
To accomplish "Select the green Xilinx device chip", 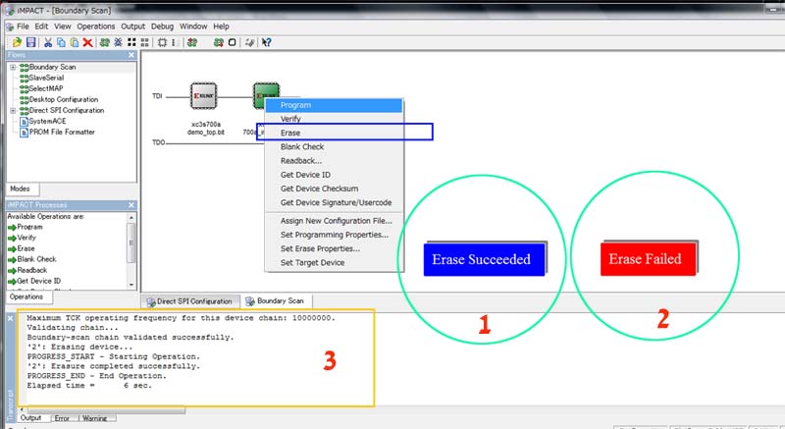I will (266, 91).
